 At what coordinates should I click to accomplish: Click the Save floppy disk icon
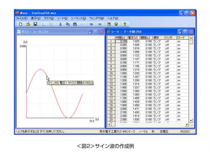pos(35,24)
